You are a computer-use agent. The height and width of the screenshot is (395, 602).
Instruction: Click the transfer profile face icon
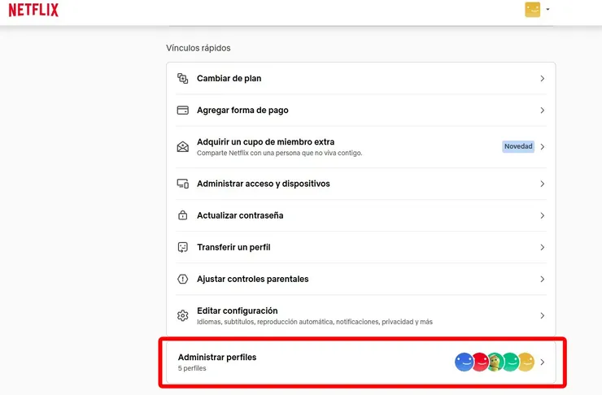point(183,247)
